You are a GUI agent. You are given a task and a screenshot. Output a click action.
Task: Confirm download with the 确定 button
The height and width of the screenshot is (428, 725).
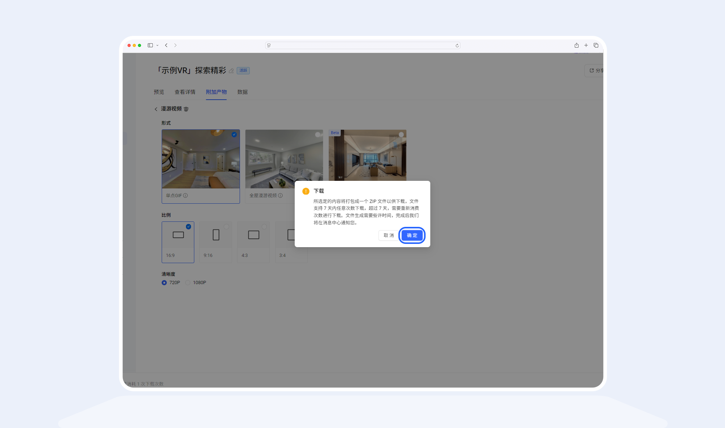tap(412, 236)
